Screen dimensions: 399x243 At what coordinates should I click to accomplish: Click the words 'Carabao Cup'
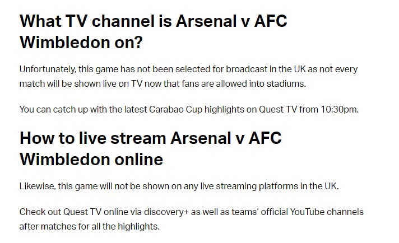[x=175, y=110]
